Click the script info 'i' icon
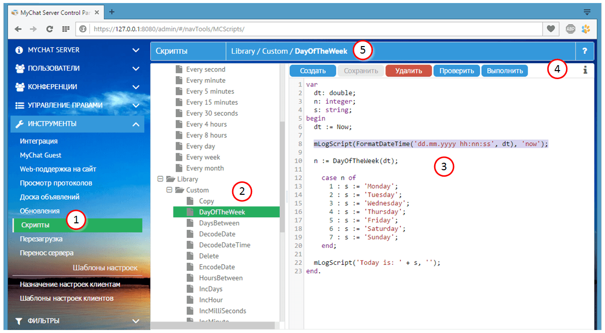This screenshot has height=333, width=605. (584, 71)
